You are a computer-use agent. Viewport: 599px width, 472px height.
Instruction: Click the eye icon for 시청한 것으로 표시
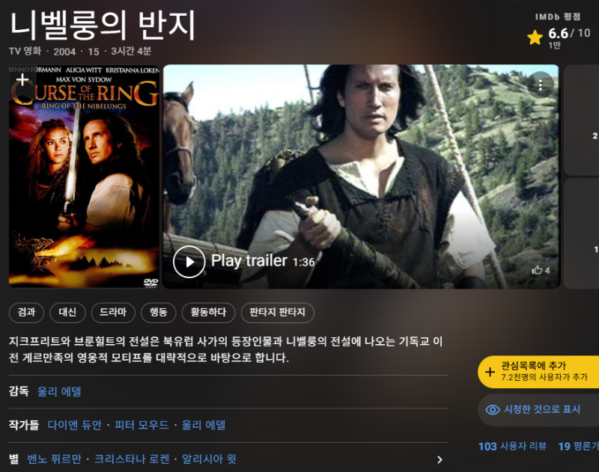pyautogui.click(x=493, y=410)
